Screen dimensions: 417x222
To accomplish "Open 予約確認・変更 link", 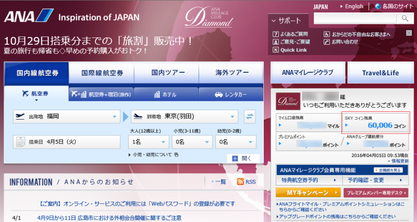I will (x=375, y=180).
